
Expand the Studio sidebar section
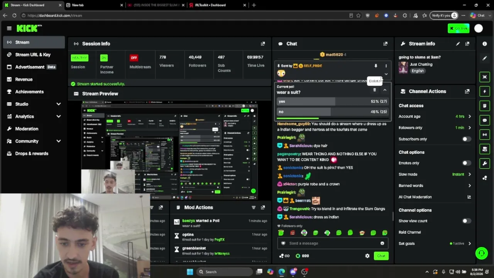click(58, 104)
